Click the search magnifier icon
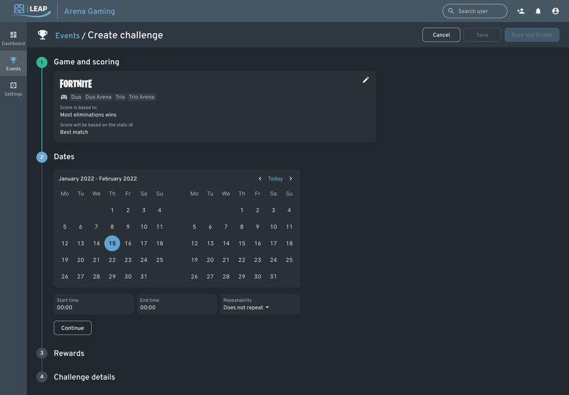 (x=451, y=11)
